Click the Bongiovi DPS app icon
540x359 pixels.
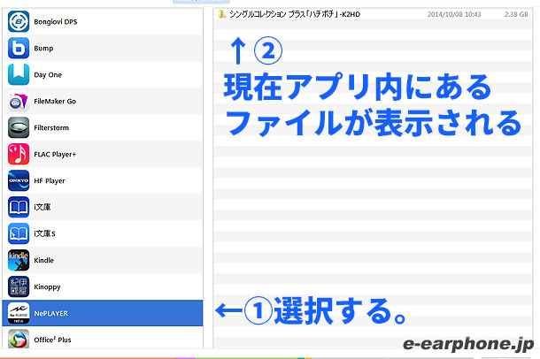point(19,21)
